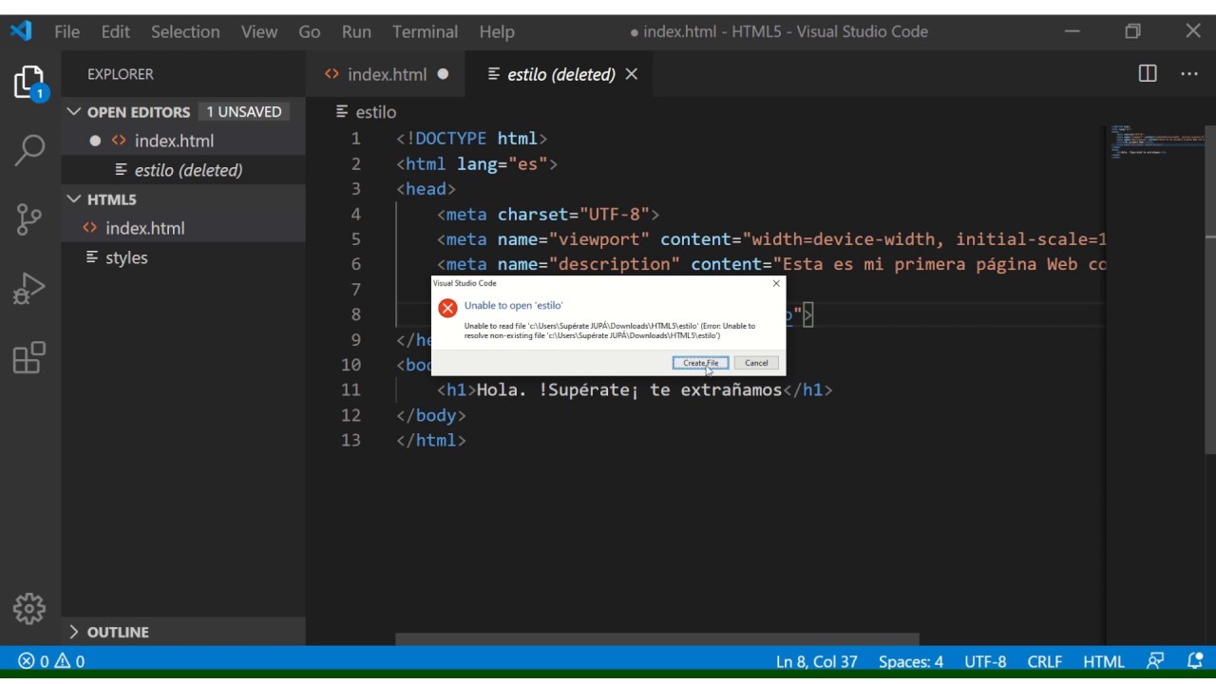This screenshot has width=1216, height=684.
Task: Click the h1 Hola Supérate line
Action: [635, 389]
